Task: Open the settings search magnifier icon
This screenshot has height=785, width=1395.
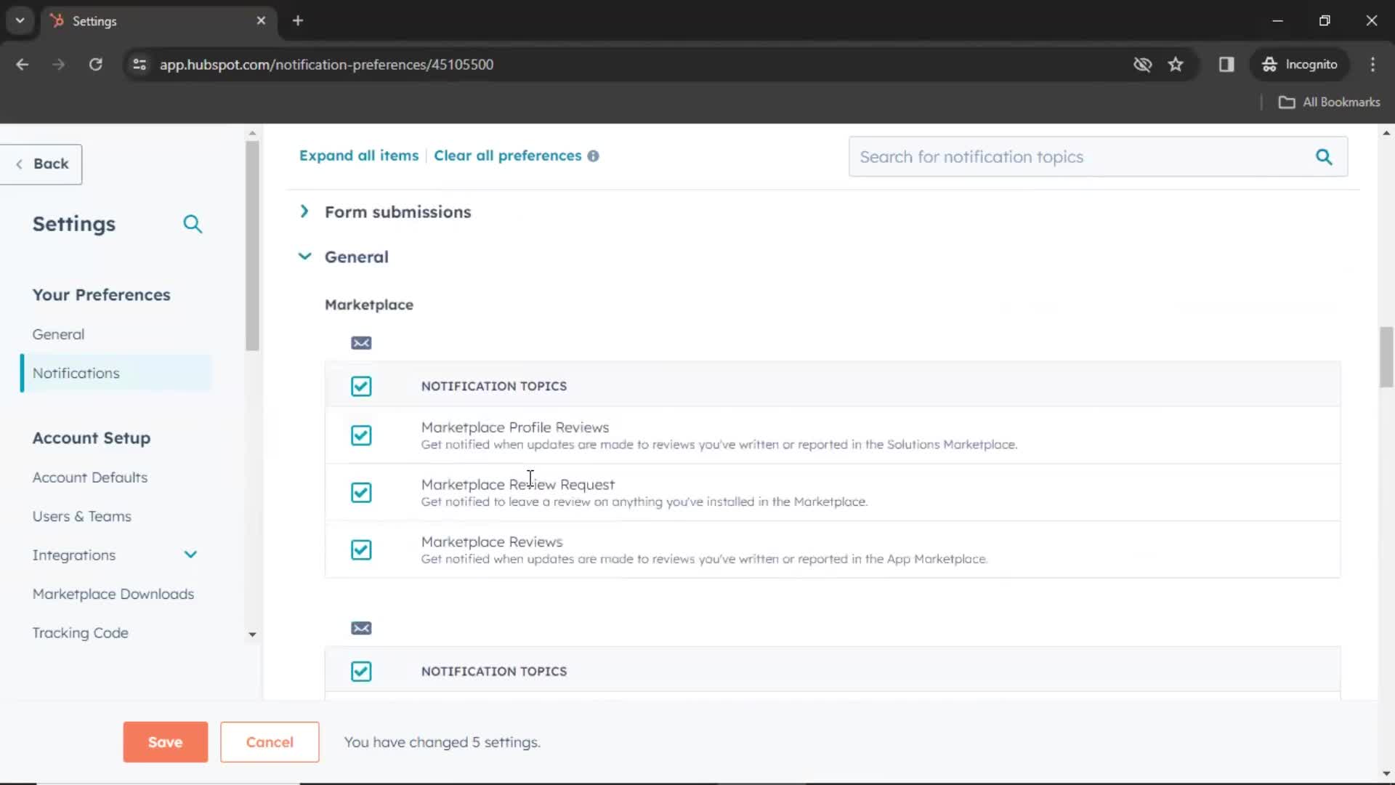Action: point(193,224)
